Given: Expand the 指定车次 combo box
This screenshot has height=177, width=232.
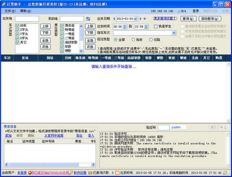Looking at the screenshot, I should click(x=174, y=33).
